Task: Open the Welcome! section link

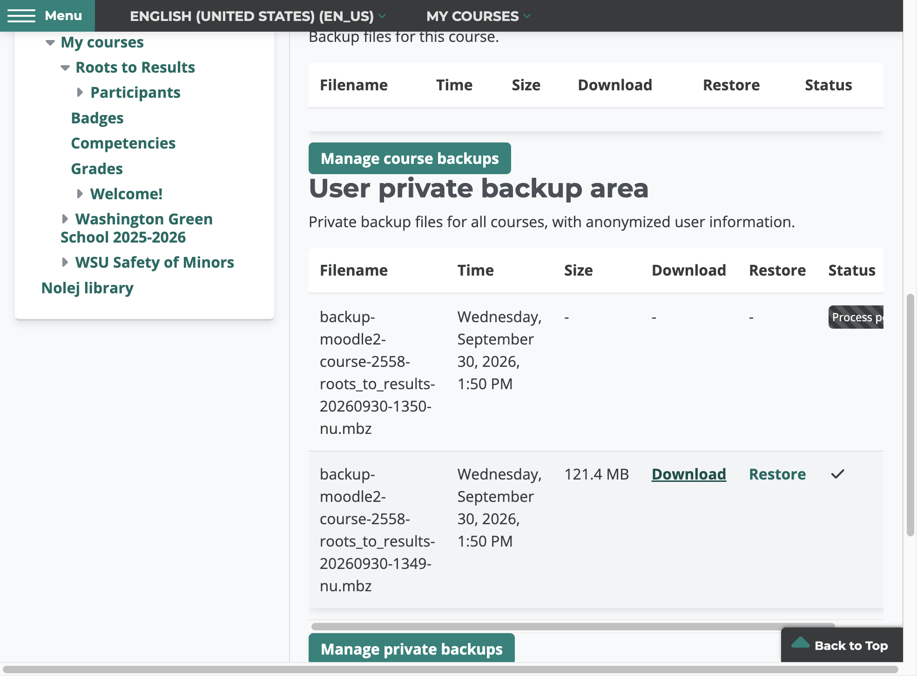Action: [x=127, y=194]
